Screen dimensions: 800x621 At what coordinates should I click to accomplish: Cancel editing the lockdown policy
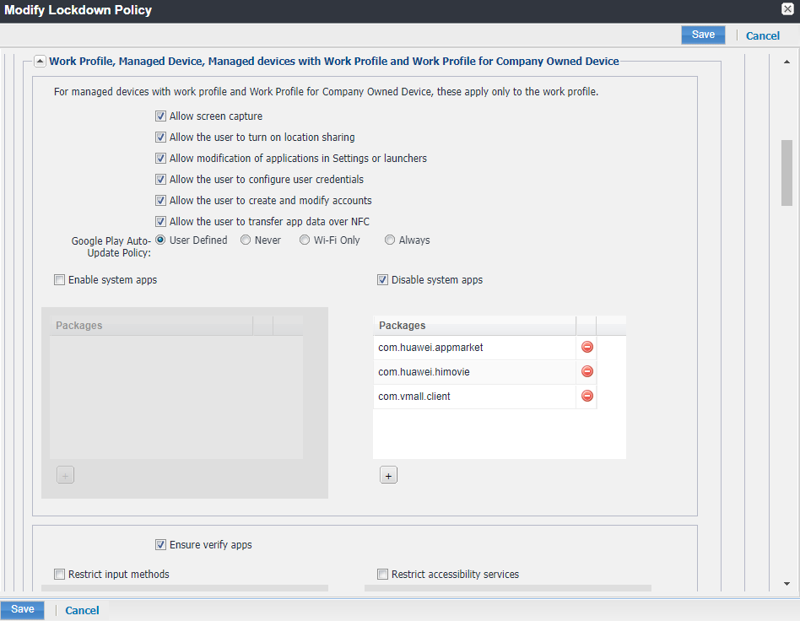pyautogui.click(x=762, y=35)
